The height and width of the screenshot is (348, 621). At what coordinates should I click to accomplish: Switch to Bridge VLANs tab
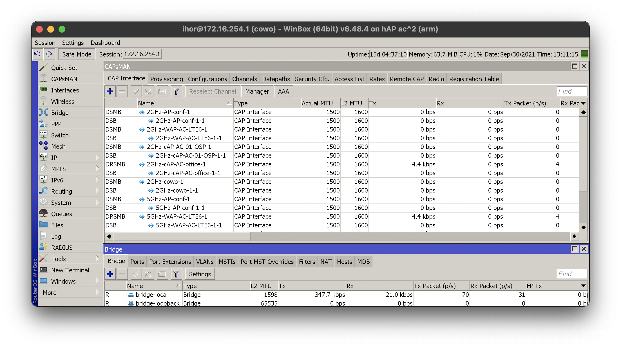[205, 262]
